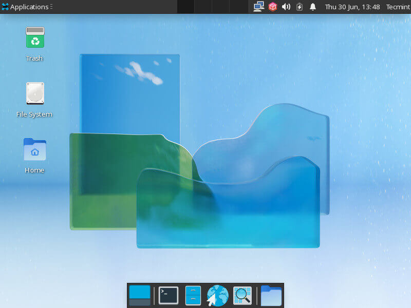411x308 pixels.
Task: Click the volume speaker icon
Action: coord(286,7)
